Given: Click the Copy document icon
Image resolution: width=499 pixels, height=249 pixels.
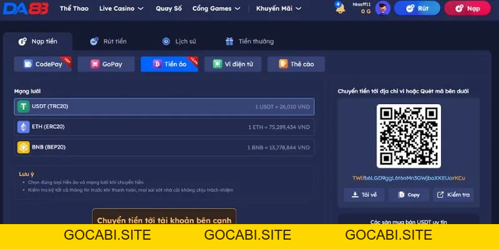Looking at the screenshot, I should [401, 195].
